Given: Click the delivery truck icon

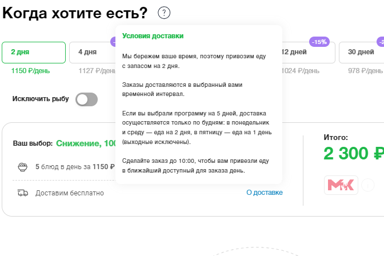Looking at the screenshot, I should click(23, 193).
